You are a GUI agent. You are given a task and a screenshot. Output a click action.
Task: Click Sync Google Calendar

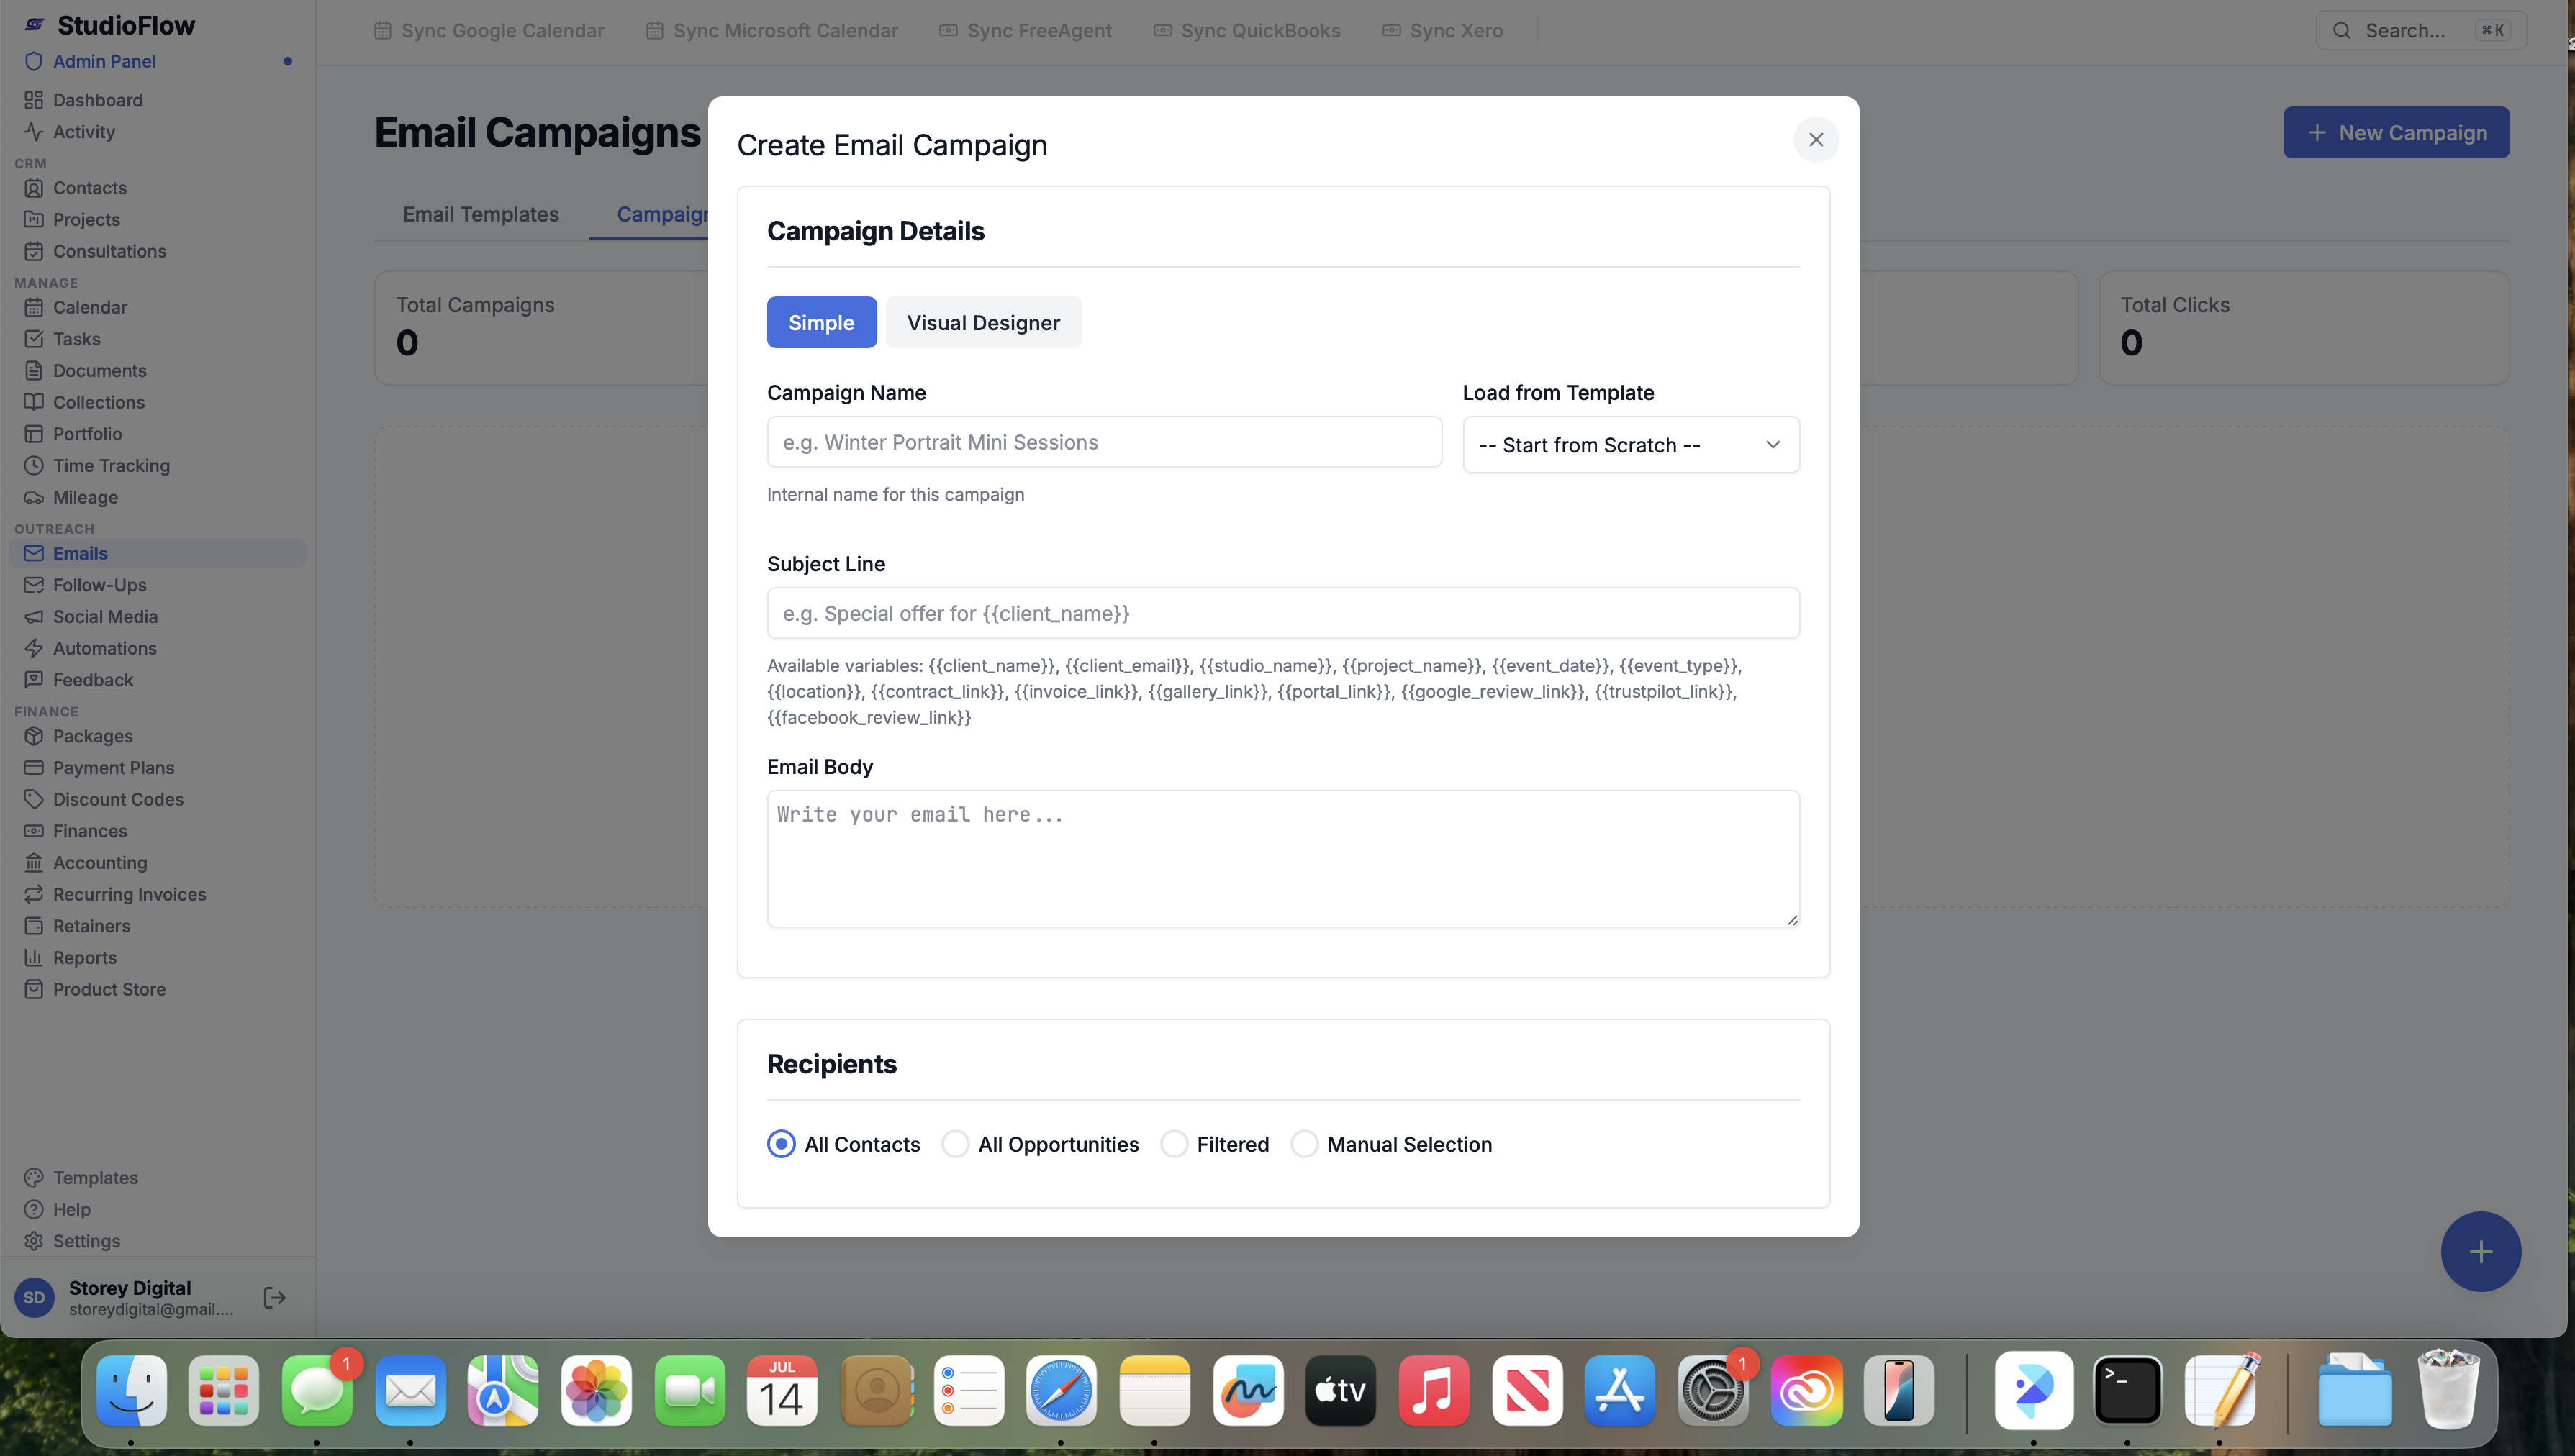point(489,31)
